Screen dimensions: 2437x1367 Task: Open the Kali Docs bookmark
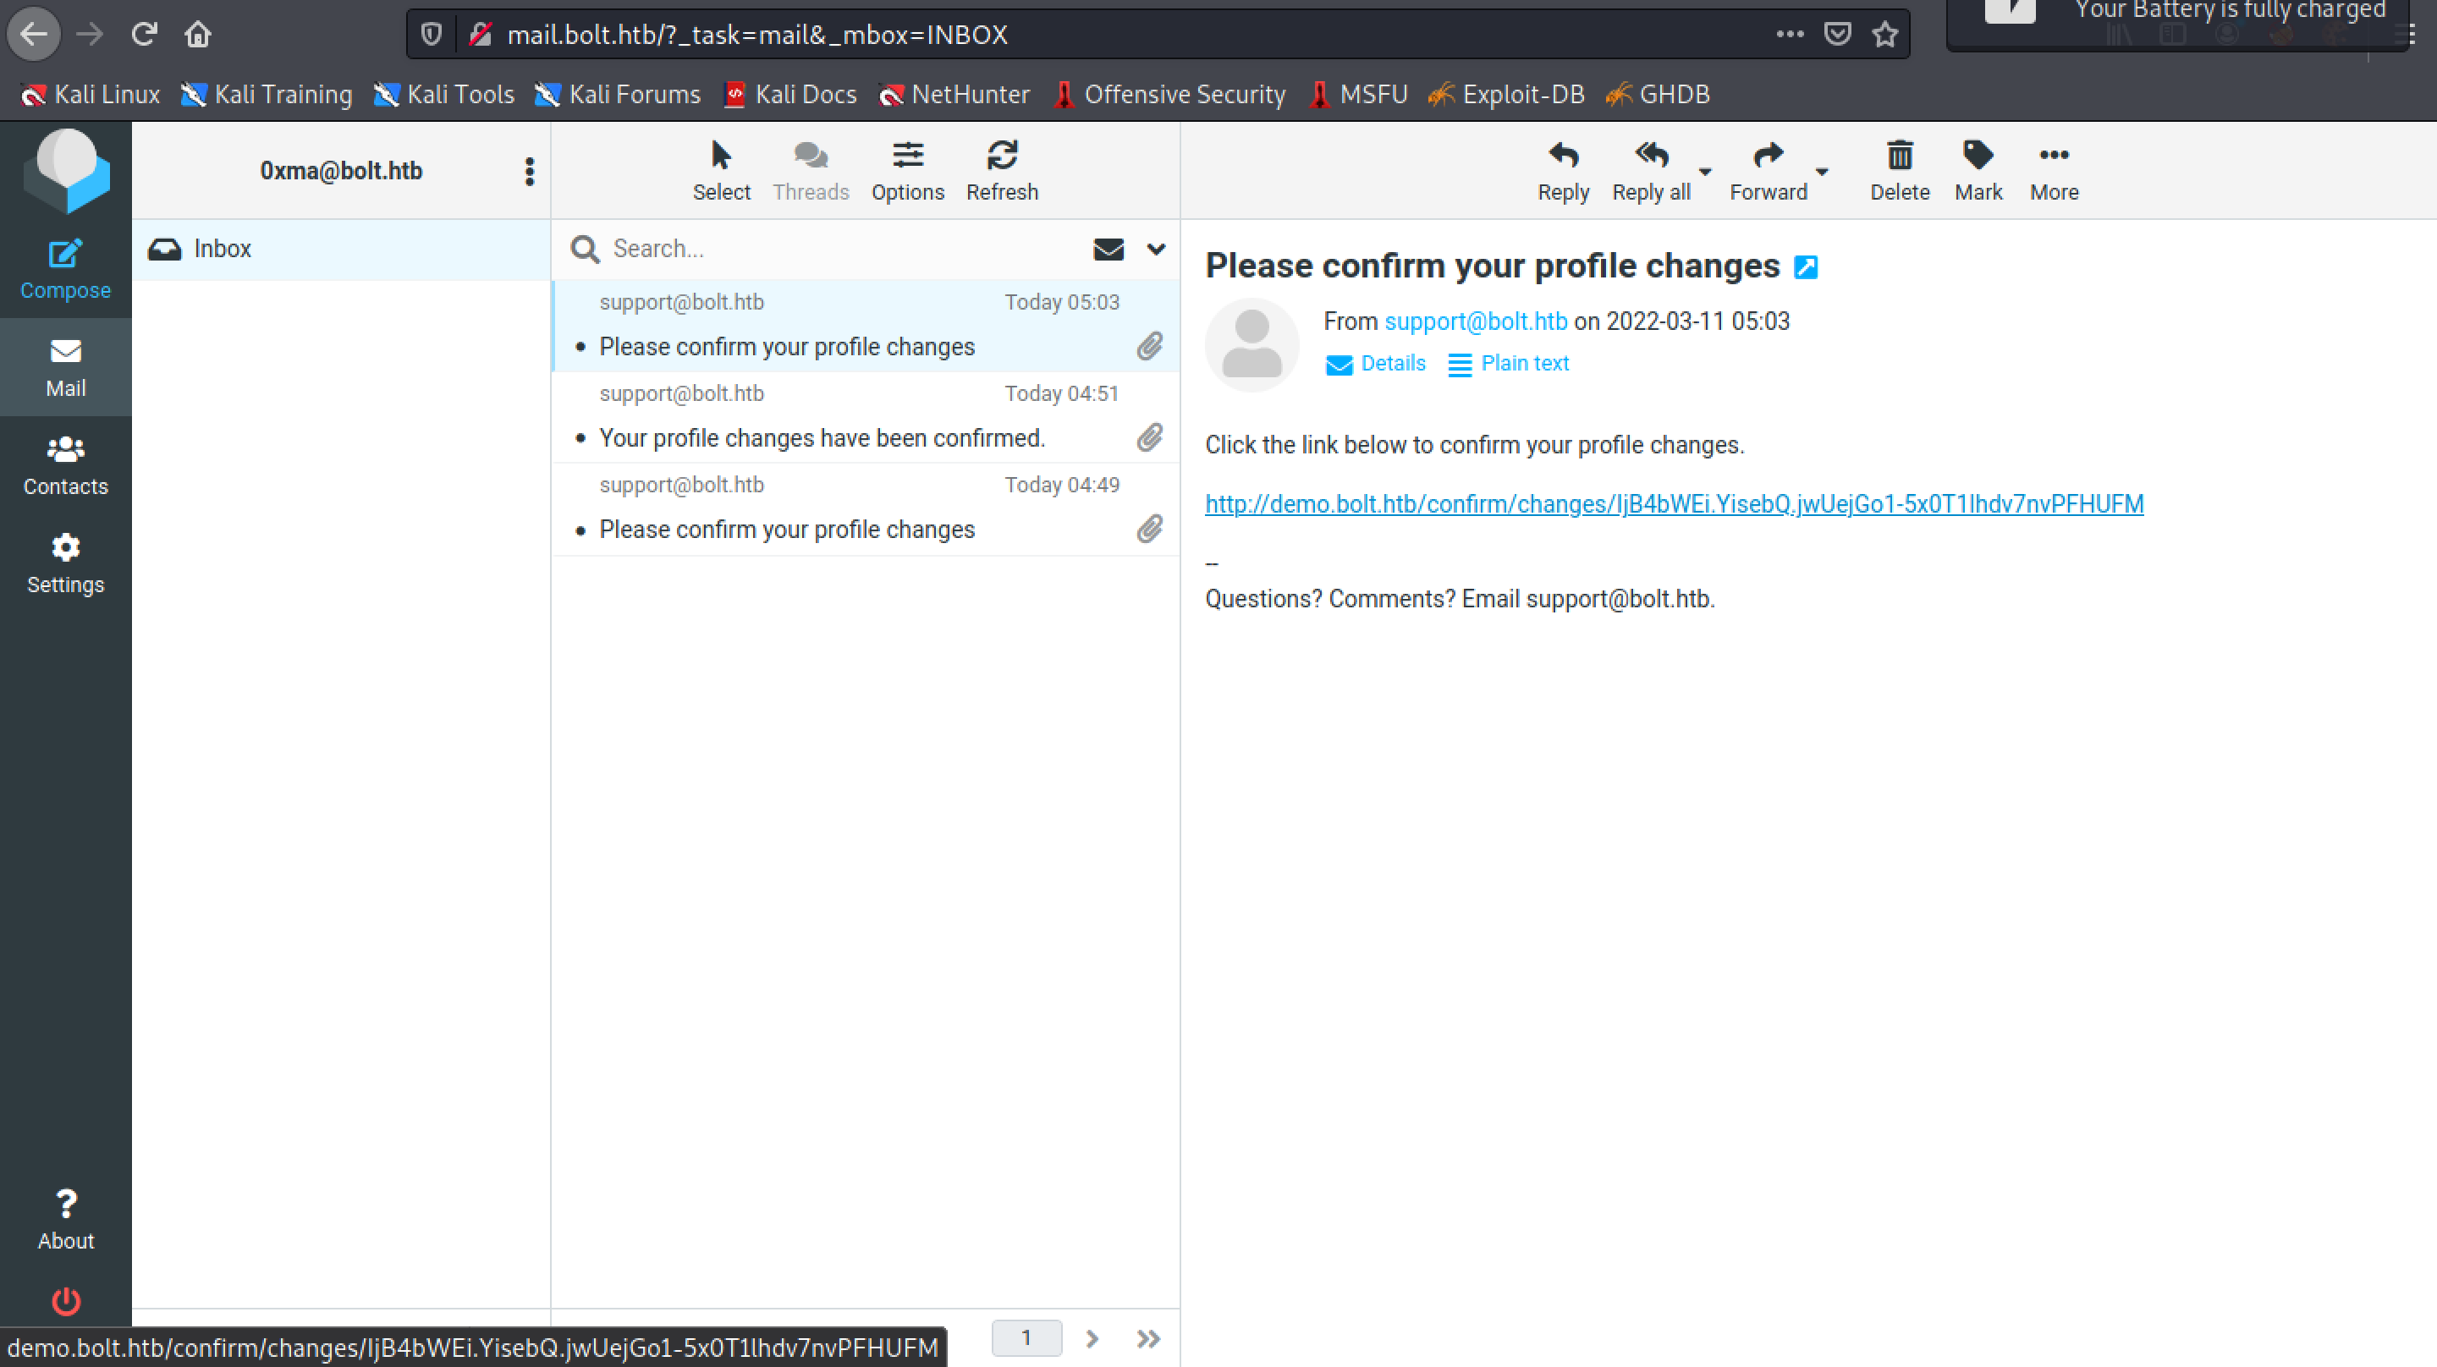coord(790,95)
